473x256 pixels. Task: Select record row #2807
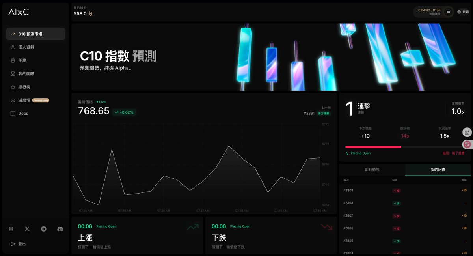(x=405, y=216)
